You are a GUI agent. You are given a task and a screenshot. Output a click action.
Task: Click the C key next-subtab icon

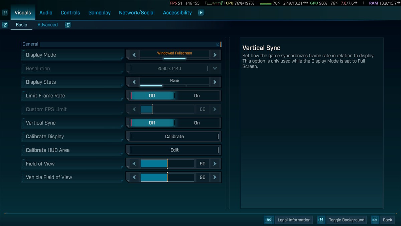pyautogui.click(x=68, y=25)
